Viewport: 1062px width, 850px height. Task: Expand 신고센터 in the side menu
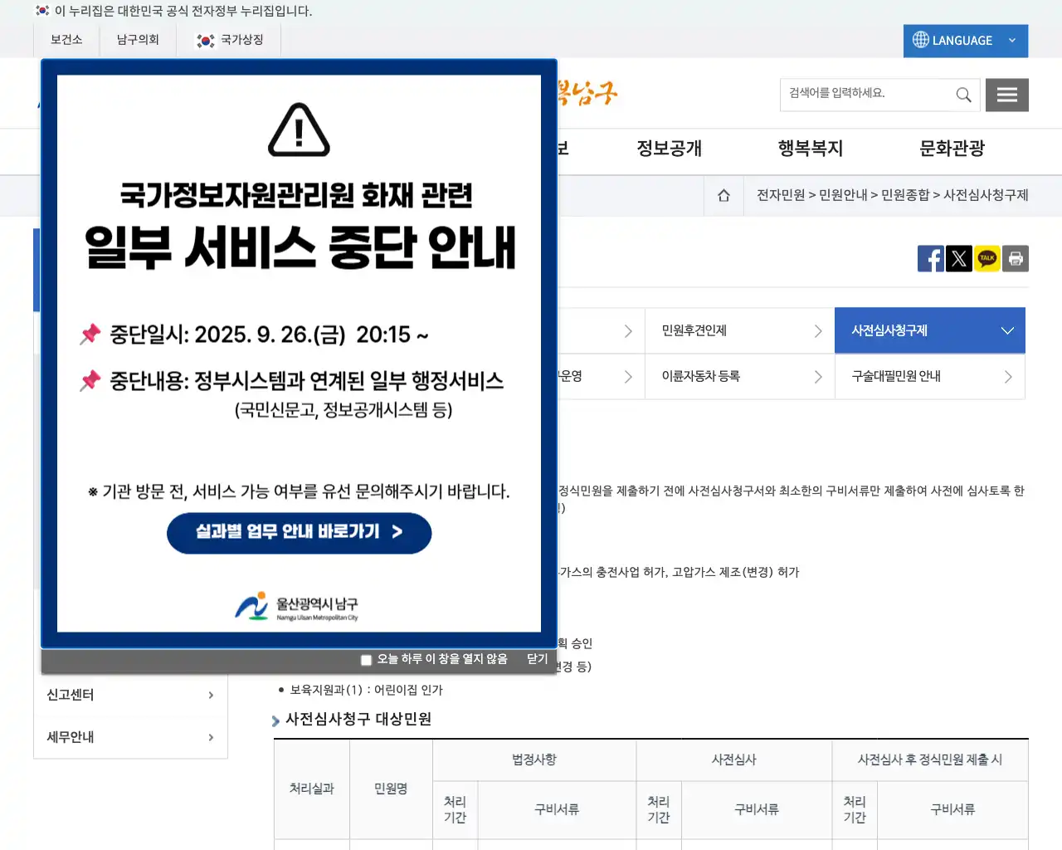[130, 695]
